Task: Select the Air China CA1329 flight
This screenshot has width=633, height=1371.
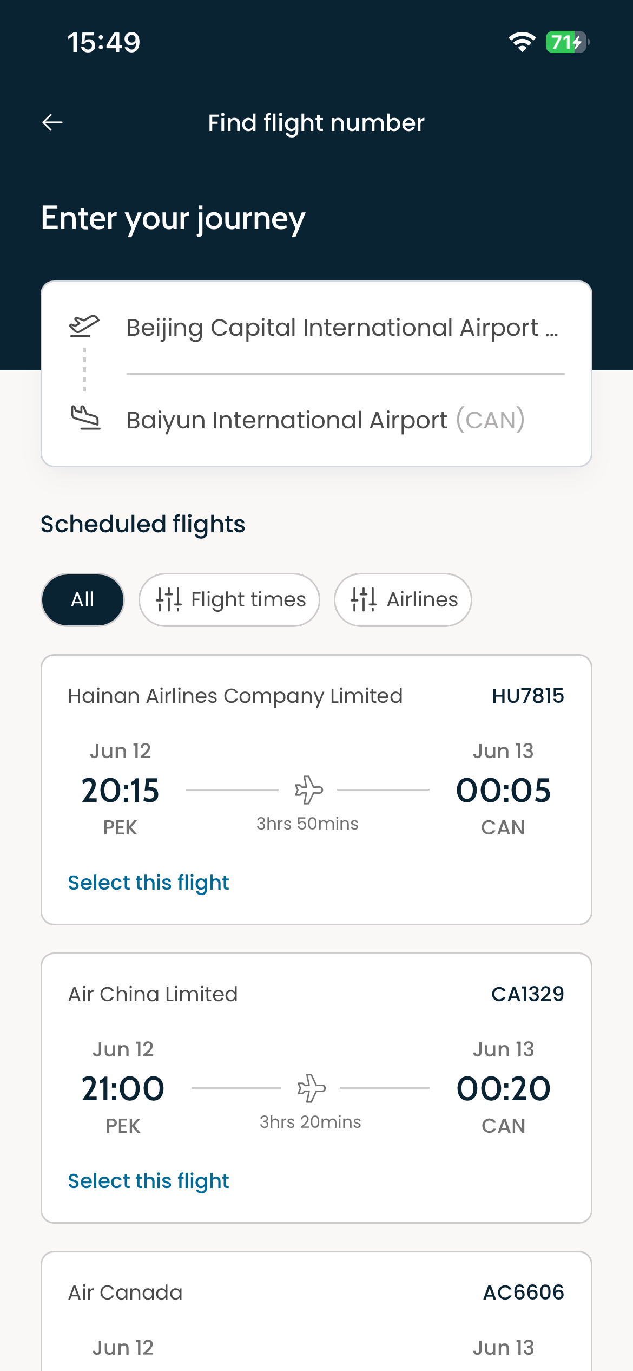Action: (148, 1181)
